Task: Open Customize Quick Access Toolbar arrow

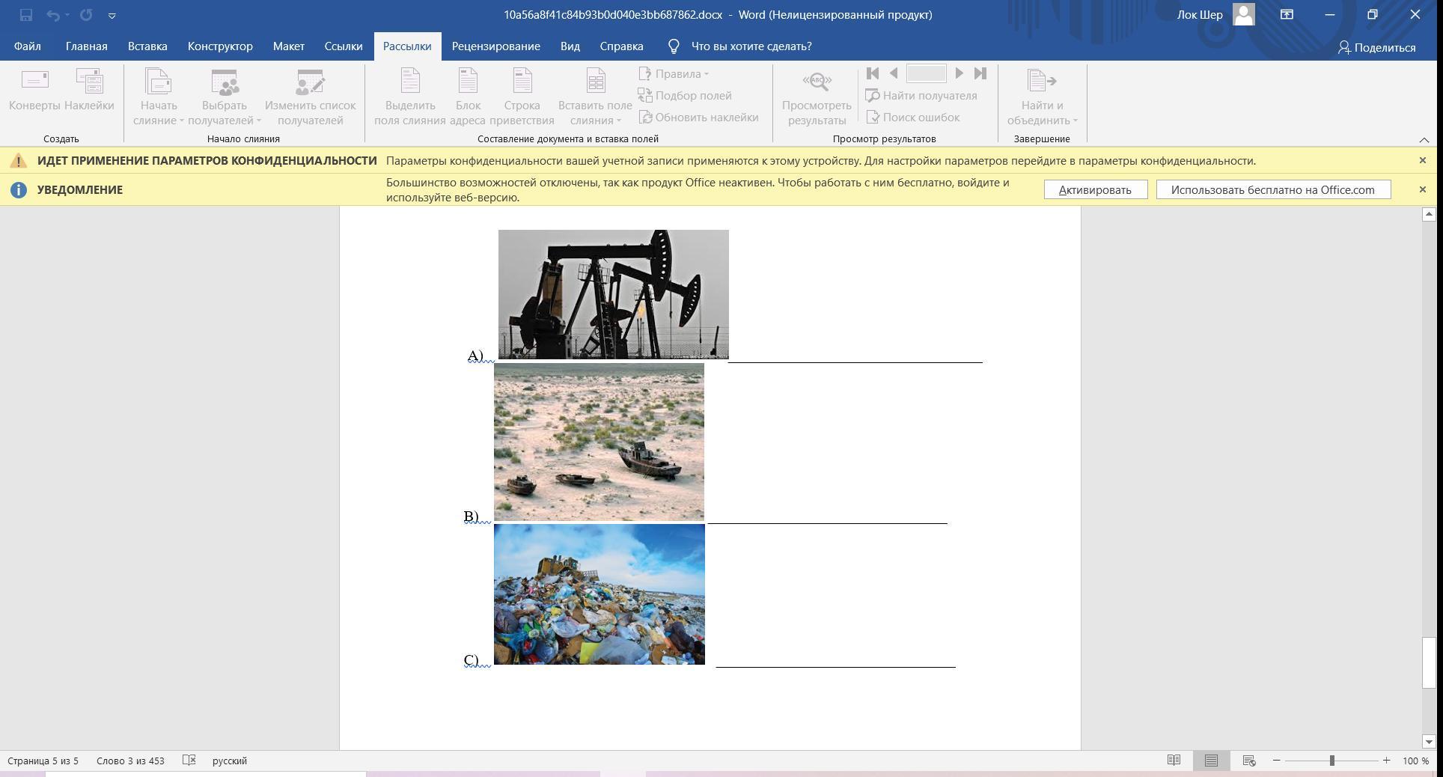Action: [112, 16]
